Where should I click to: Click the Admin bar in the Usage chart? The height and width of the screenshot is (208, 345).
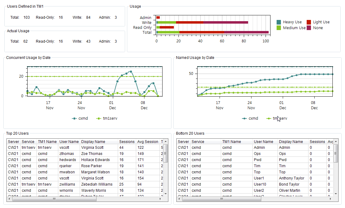(158, 17)
